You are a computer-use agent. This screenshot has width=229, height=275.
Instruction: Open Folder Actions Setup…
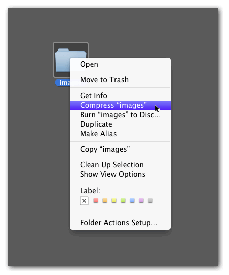pos(120,223)
